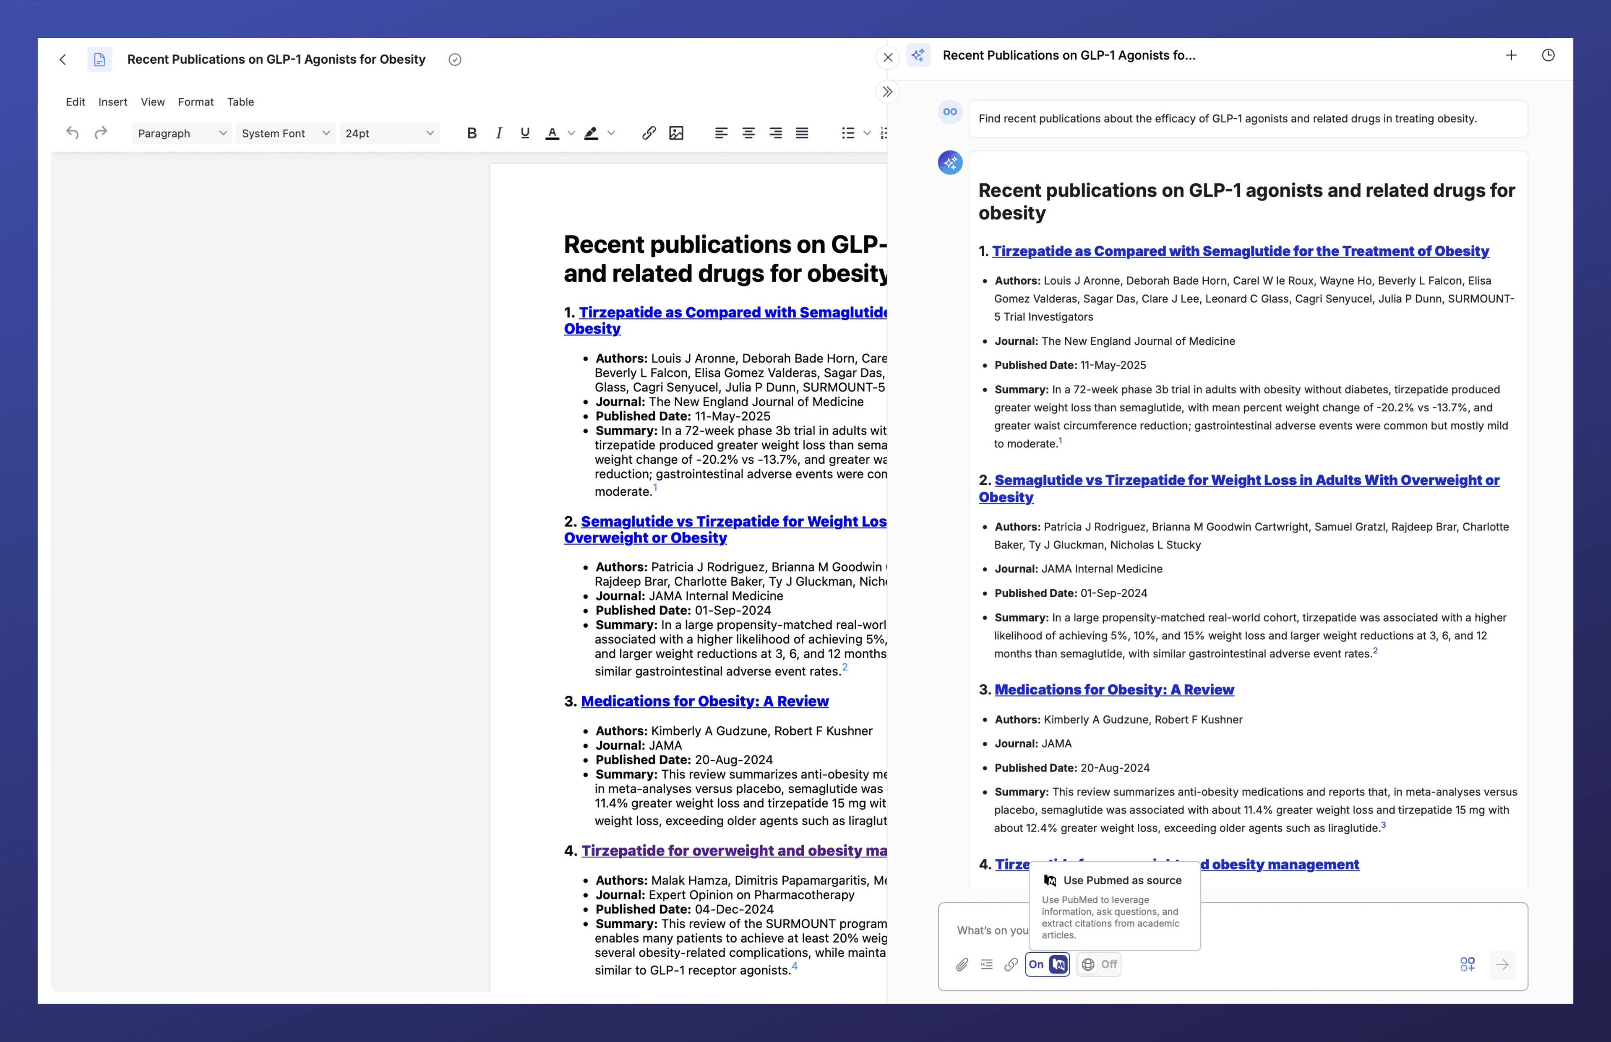This screenshot has width=1611, height=1042.
Task: Collapse panel with double chevron icon
Action: click(887, 92)
